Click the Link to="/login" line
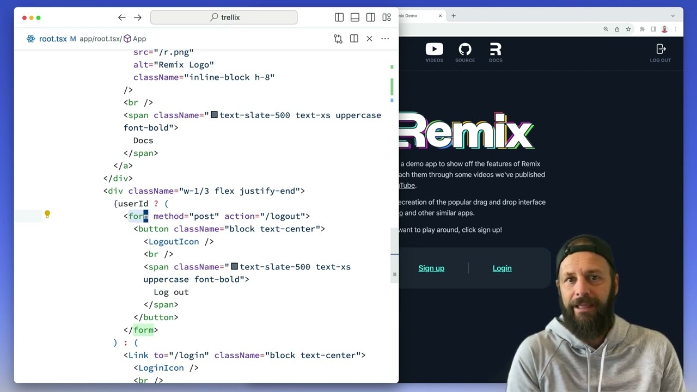The height and width of the screenshot is (392, 697). pyautogui.click(x=244, y=356)
